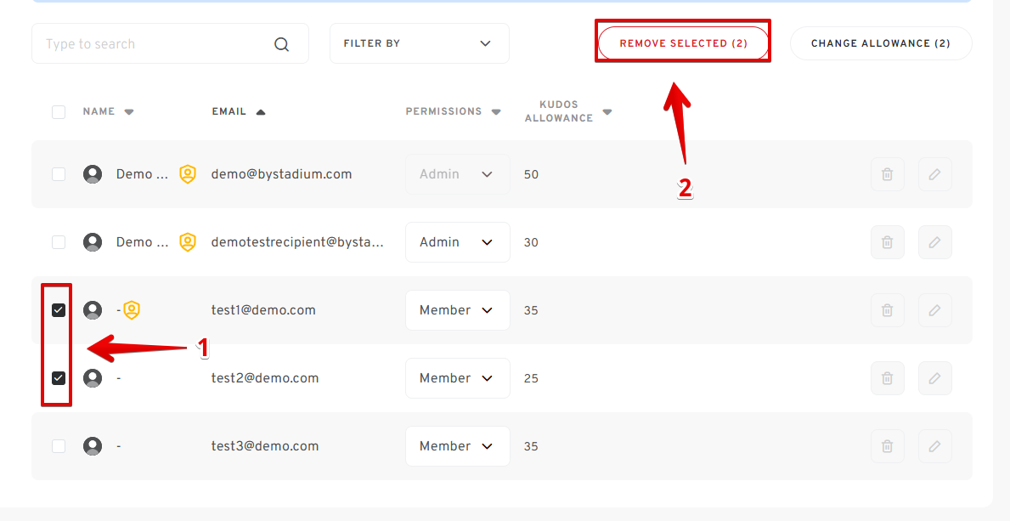
Task: Open the Member permissions dropdown for test2@demo.com
Action: click(457, 378)
